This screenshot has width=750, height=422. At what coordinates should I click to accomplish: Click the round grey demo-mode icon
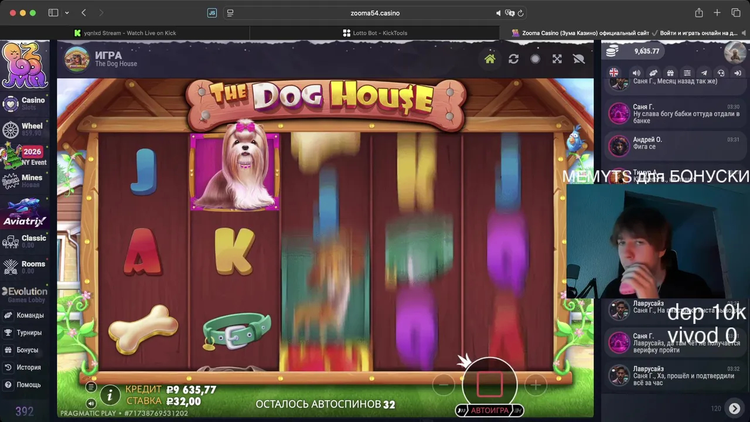click(535, 59)
